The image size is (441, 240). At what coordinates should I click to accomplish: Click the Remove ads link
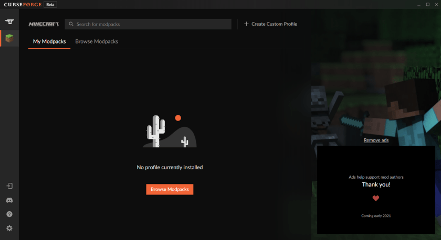[x=376, y=140]
